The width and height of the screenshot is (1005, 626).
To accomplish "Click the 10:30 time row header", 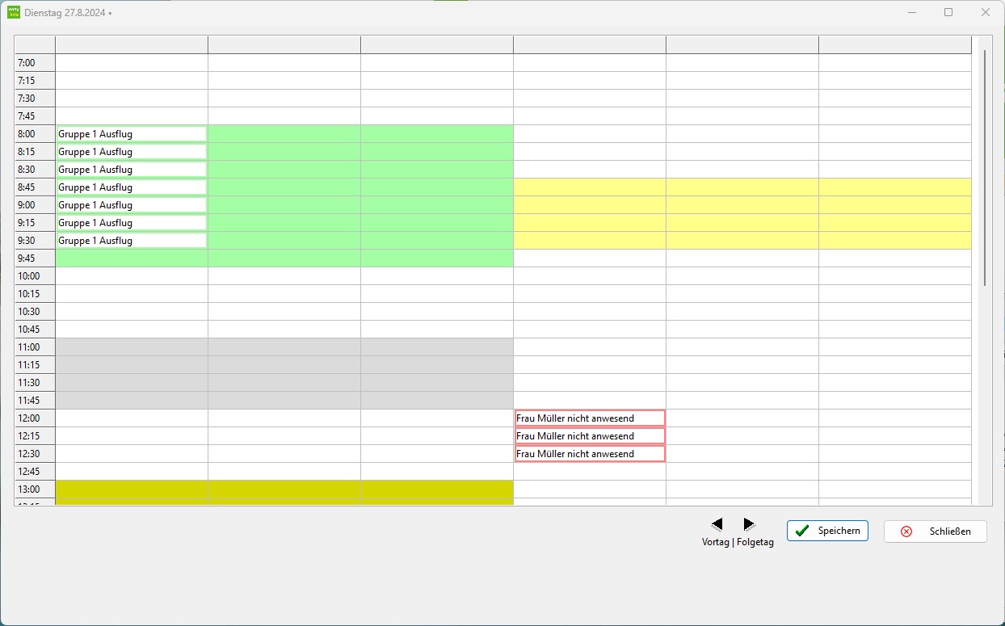I will [x=35, y=312].
